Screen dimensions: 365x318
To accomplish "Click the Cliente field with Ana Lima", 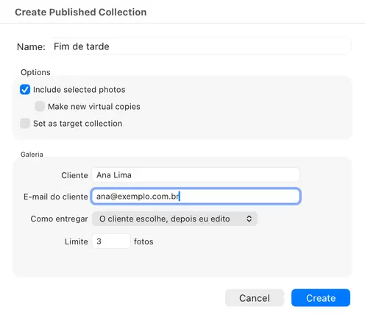I will 196,175.
